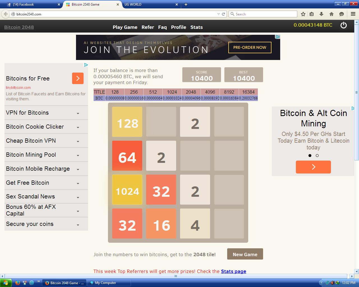The height and width of the screenshot is (287, 359).
Task: Open the tinybittycoin.com link
Action: 18,87
